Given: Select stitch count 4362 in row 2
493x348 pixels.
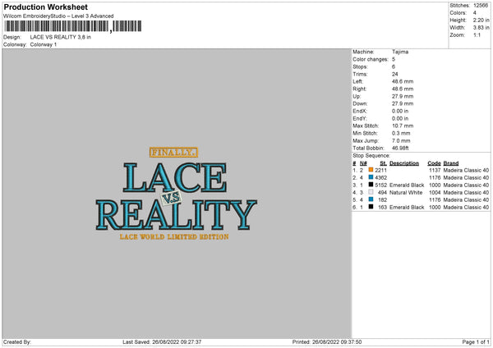Looking at the screenshot, I should click(380, 178).
